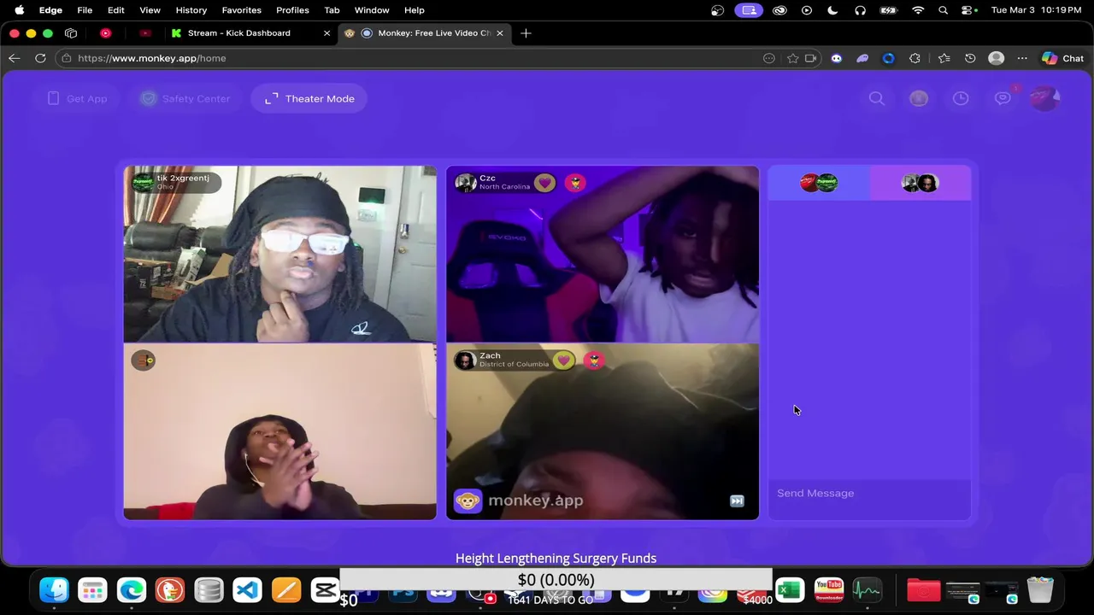Click the Monkey search magnifier icon
Image resolution: width=1094 pixels, height=615 pixels.
[x=877, y=98]
